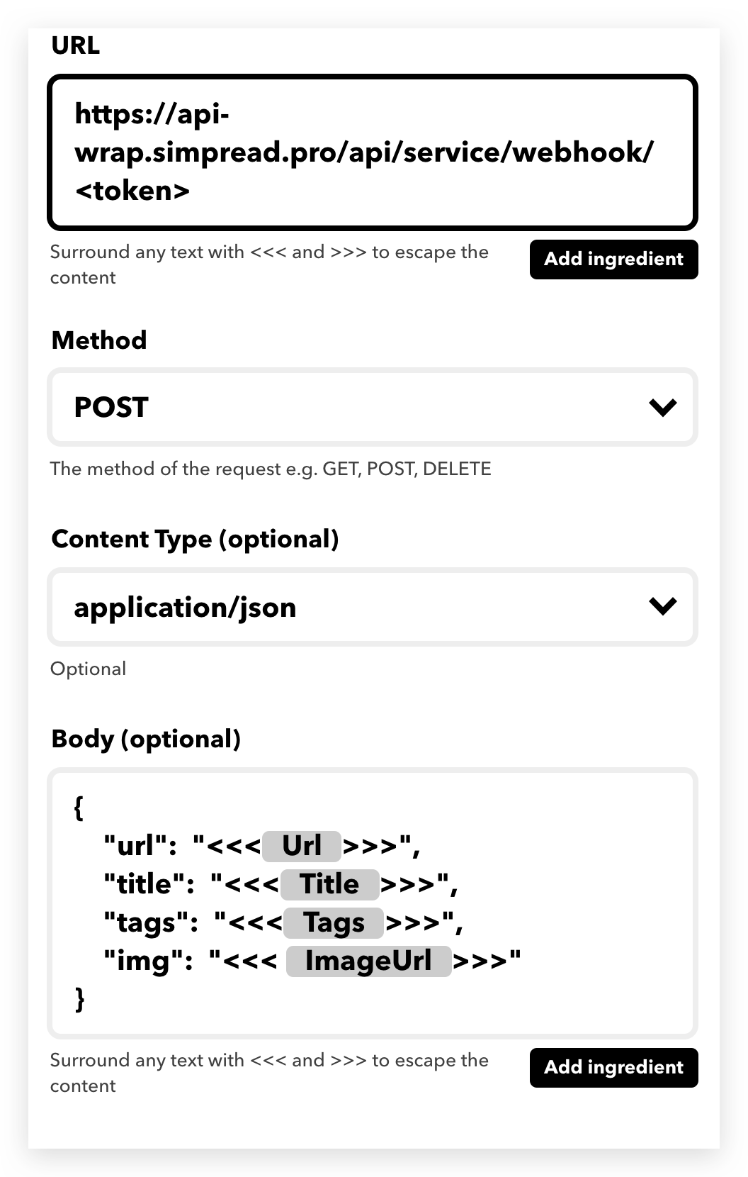This screenshot has width=748, height=1177.
Task: Add ingredient to the Body field
Action: tap(613, 1068)
